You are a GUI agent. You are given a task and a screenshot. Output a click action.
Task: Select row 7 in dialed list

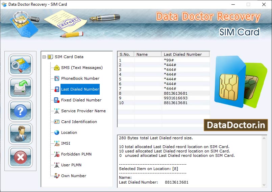[164, 89]
